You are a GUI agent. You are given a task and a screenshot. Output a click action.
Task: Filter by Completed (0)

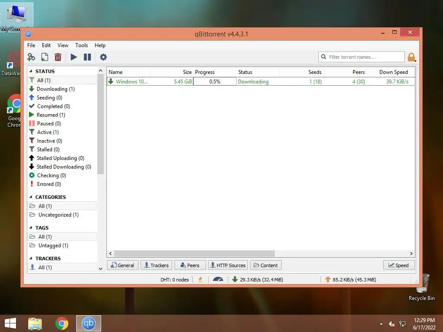coord(62,106)
